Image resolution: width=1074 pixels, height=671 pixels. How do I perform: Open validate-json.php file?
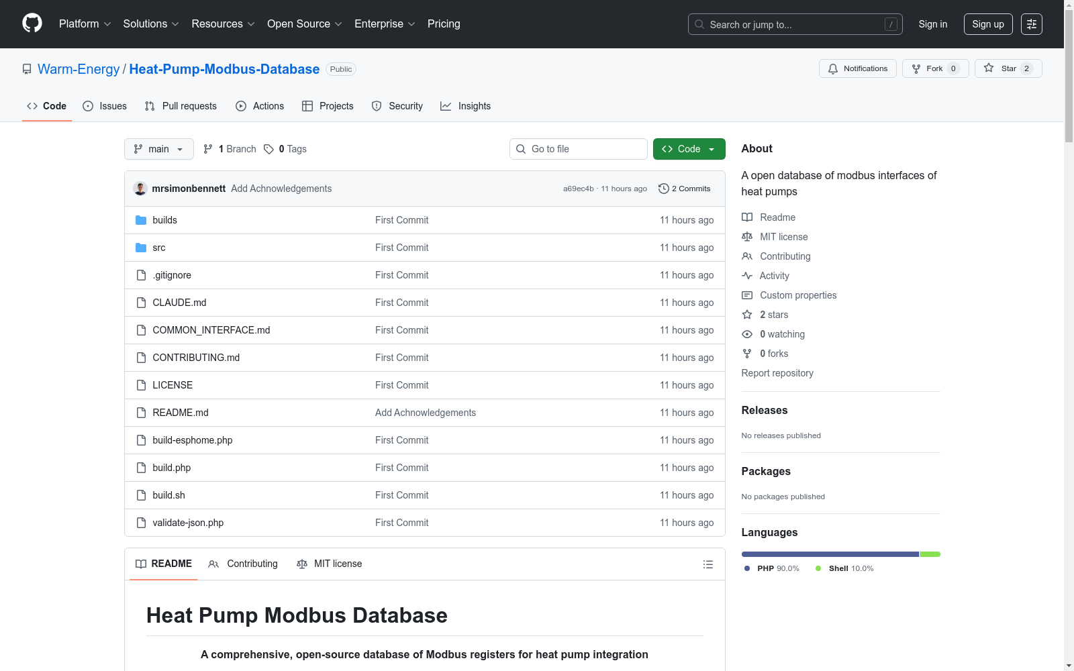188,523
